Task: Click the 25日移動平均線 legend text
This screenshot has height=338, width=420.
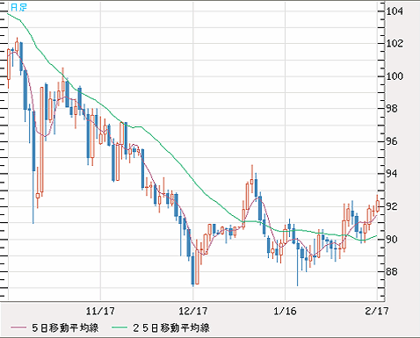Action: pos(171,327)
